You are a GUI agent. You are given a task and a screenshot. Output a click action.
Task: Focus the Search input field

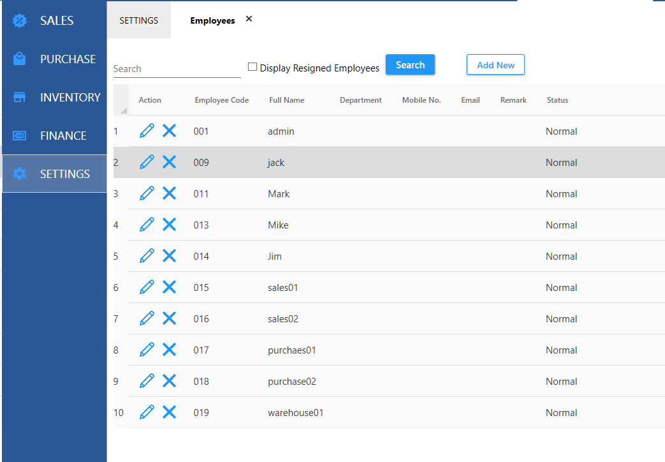pyautogui.click(x=177, y=69)
